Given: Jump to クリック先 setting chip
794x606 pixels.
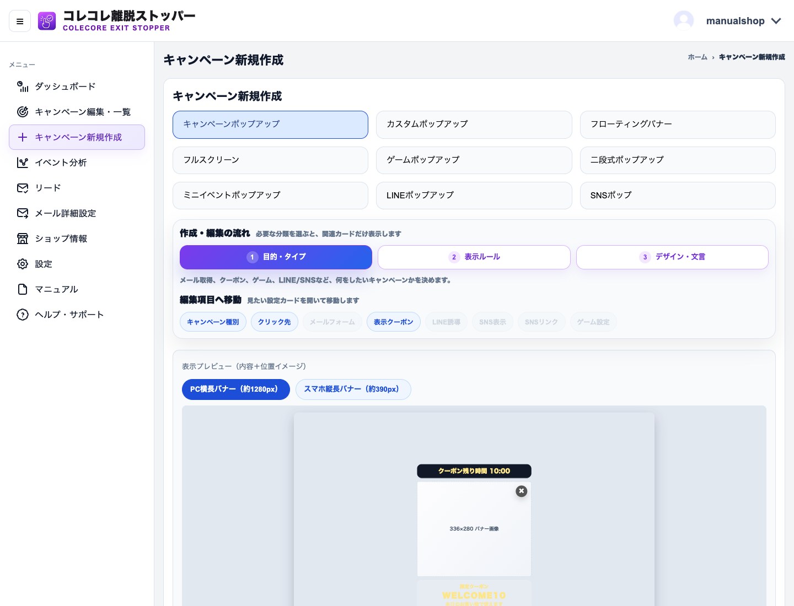Looking at the screenshot, I should pyautogui.click(x=275, y=322).
